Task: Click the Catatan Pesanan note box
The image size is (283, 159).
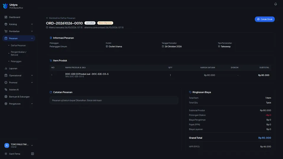Action: tap(114, 100)
